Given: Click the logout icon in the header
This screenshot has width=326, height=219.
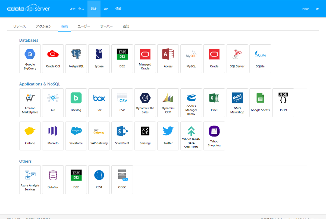Looking at the screenshot, I should click(317, 9).
